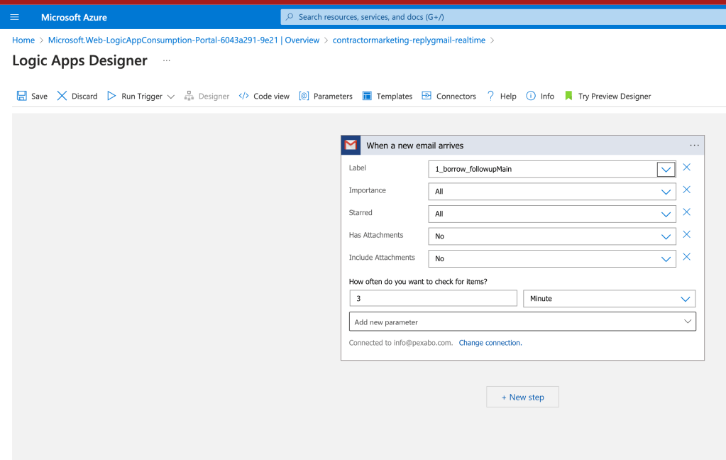Click the interval input showing 3
726x460 pixels.
click(433, 299)
